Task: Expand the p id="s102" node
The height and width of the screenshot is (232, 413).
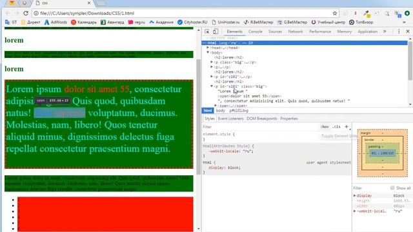Action: pos(212,77)
